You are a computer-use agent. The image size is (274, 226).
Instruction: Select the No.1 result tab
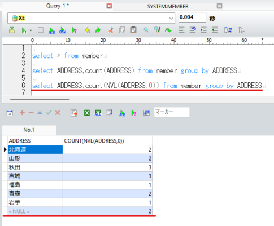tap(29, 130)
